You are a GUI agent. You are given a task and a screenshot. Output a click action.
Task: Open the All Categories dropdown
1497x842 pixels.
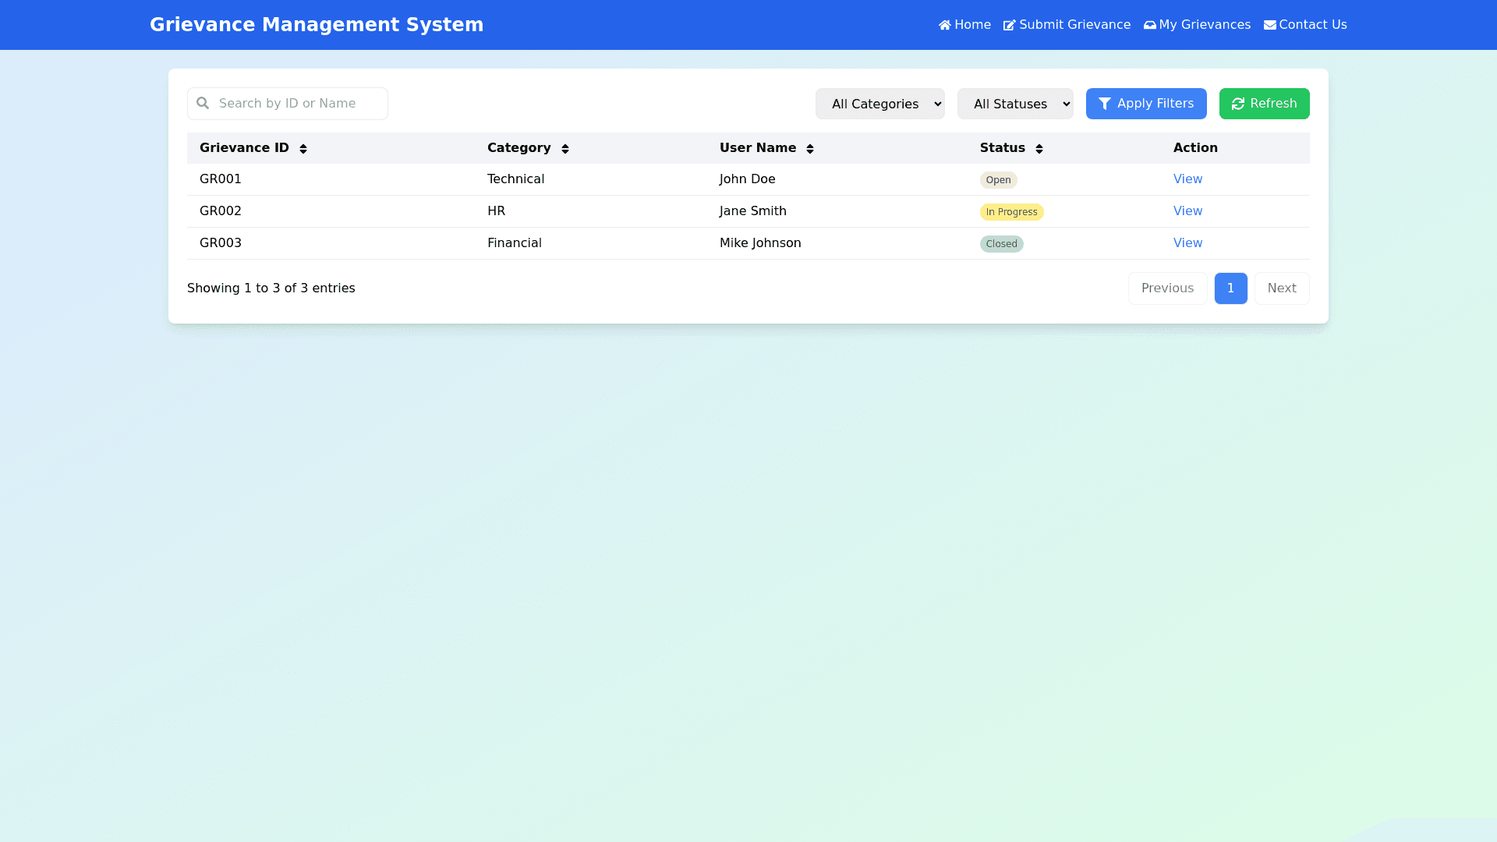879,104
